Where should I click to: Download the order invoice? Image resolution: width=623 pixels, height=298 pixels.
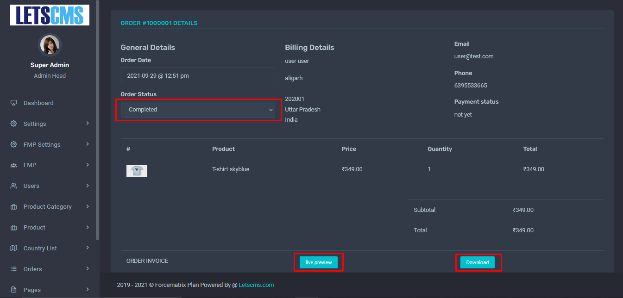pos(477,262)
